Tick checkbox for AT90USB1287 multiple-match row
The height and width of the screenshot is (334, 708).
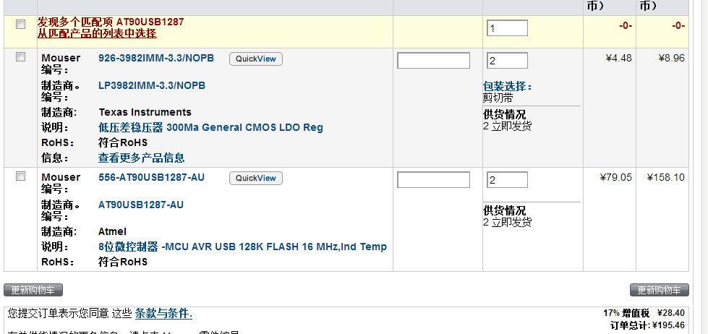tap(21, 25)
